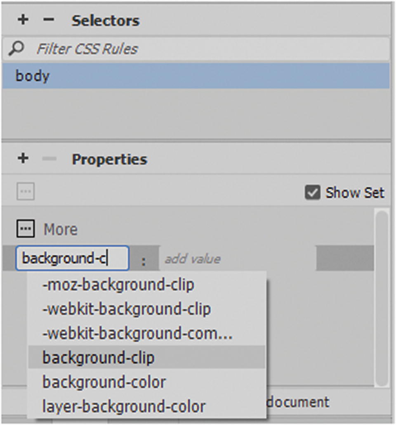Click the More section ellipsis icon
This screenshot has width=396, height=425.
point(26,229)
